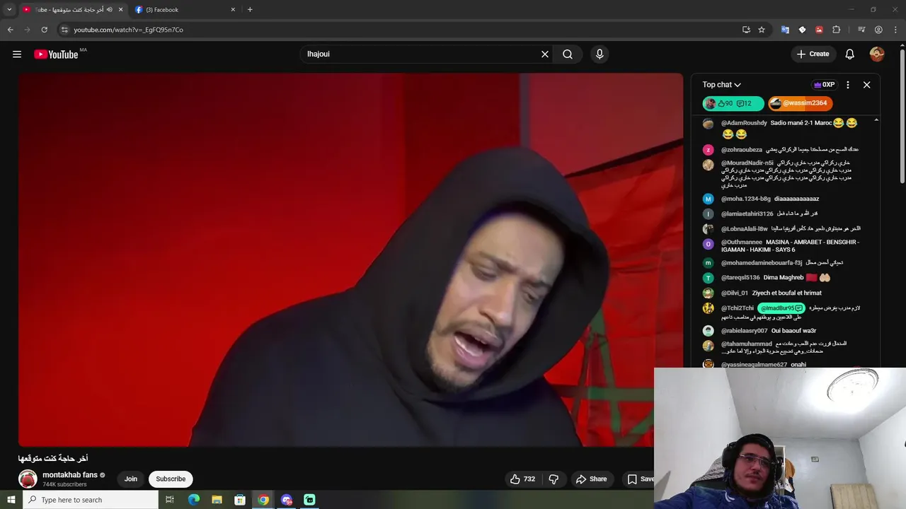Click the @imadBur95 reply tag
Screen dimensions: 906x509
point(781,308)
